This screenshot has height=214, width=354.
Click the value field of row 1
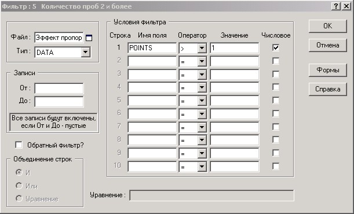pyautogui.click(x=234, y=48)
